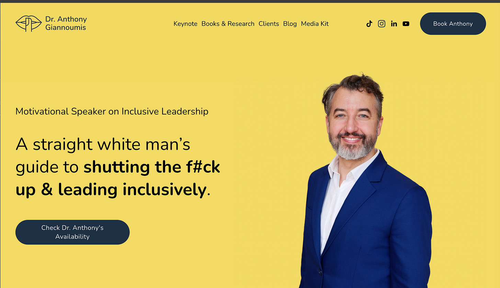Image resolution: width=500 pixels, height=288 pixels.
Task: Click the Dr. Anthony Giannoumis site name
Action: (x=66, y=23)
